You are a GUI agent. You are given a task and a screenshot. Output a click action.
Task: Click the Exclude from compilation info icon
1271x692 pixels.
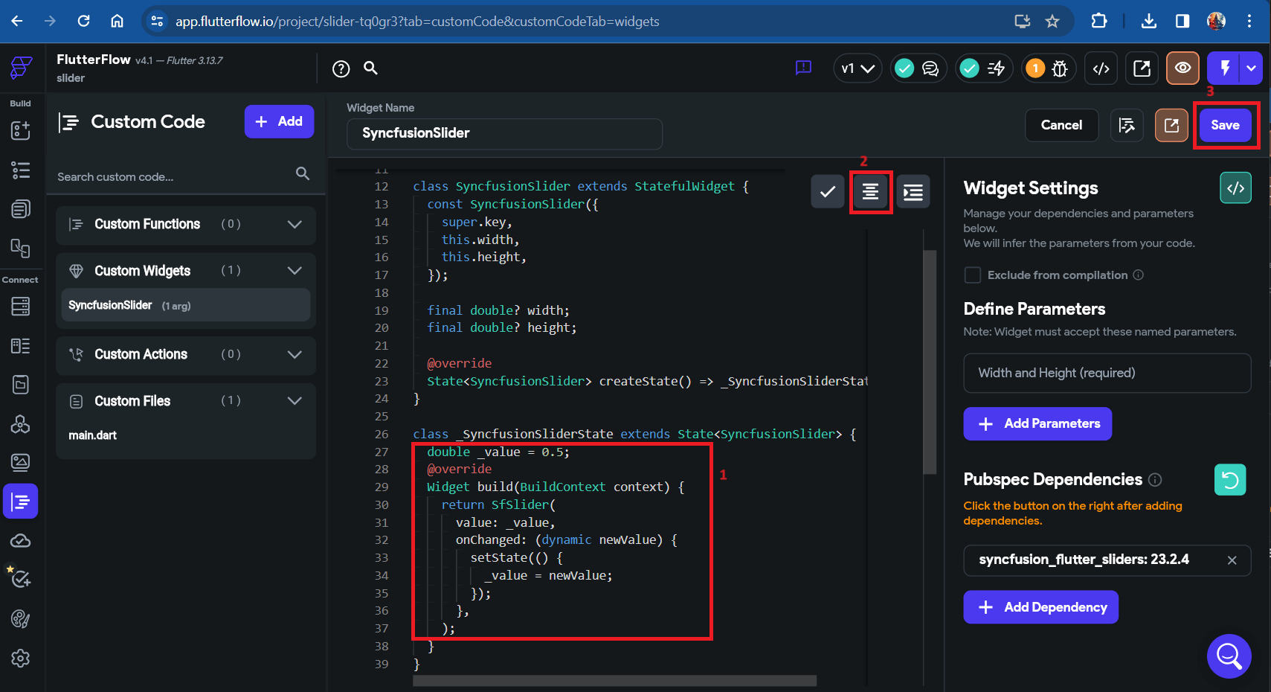pos(1138,275)
